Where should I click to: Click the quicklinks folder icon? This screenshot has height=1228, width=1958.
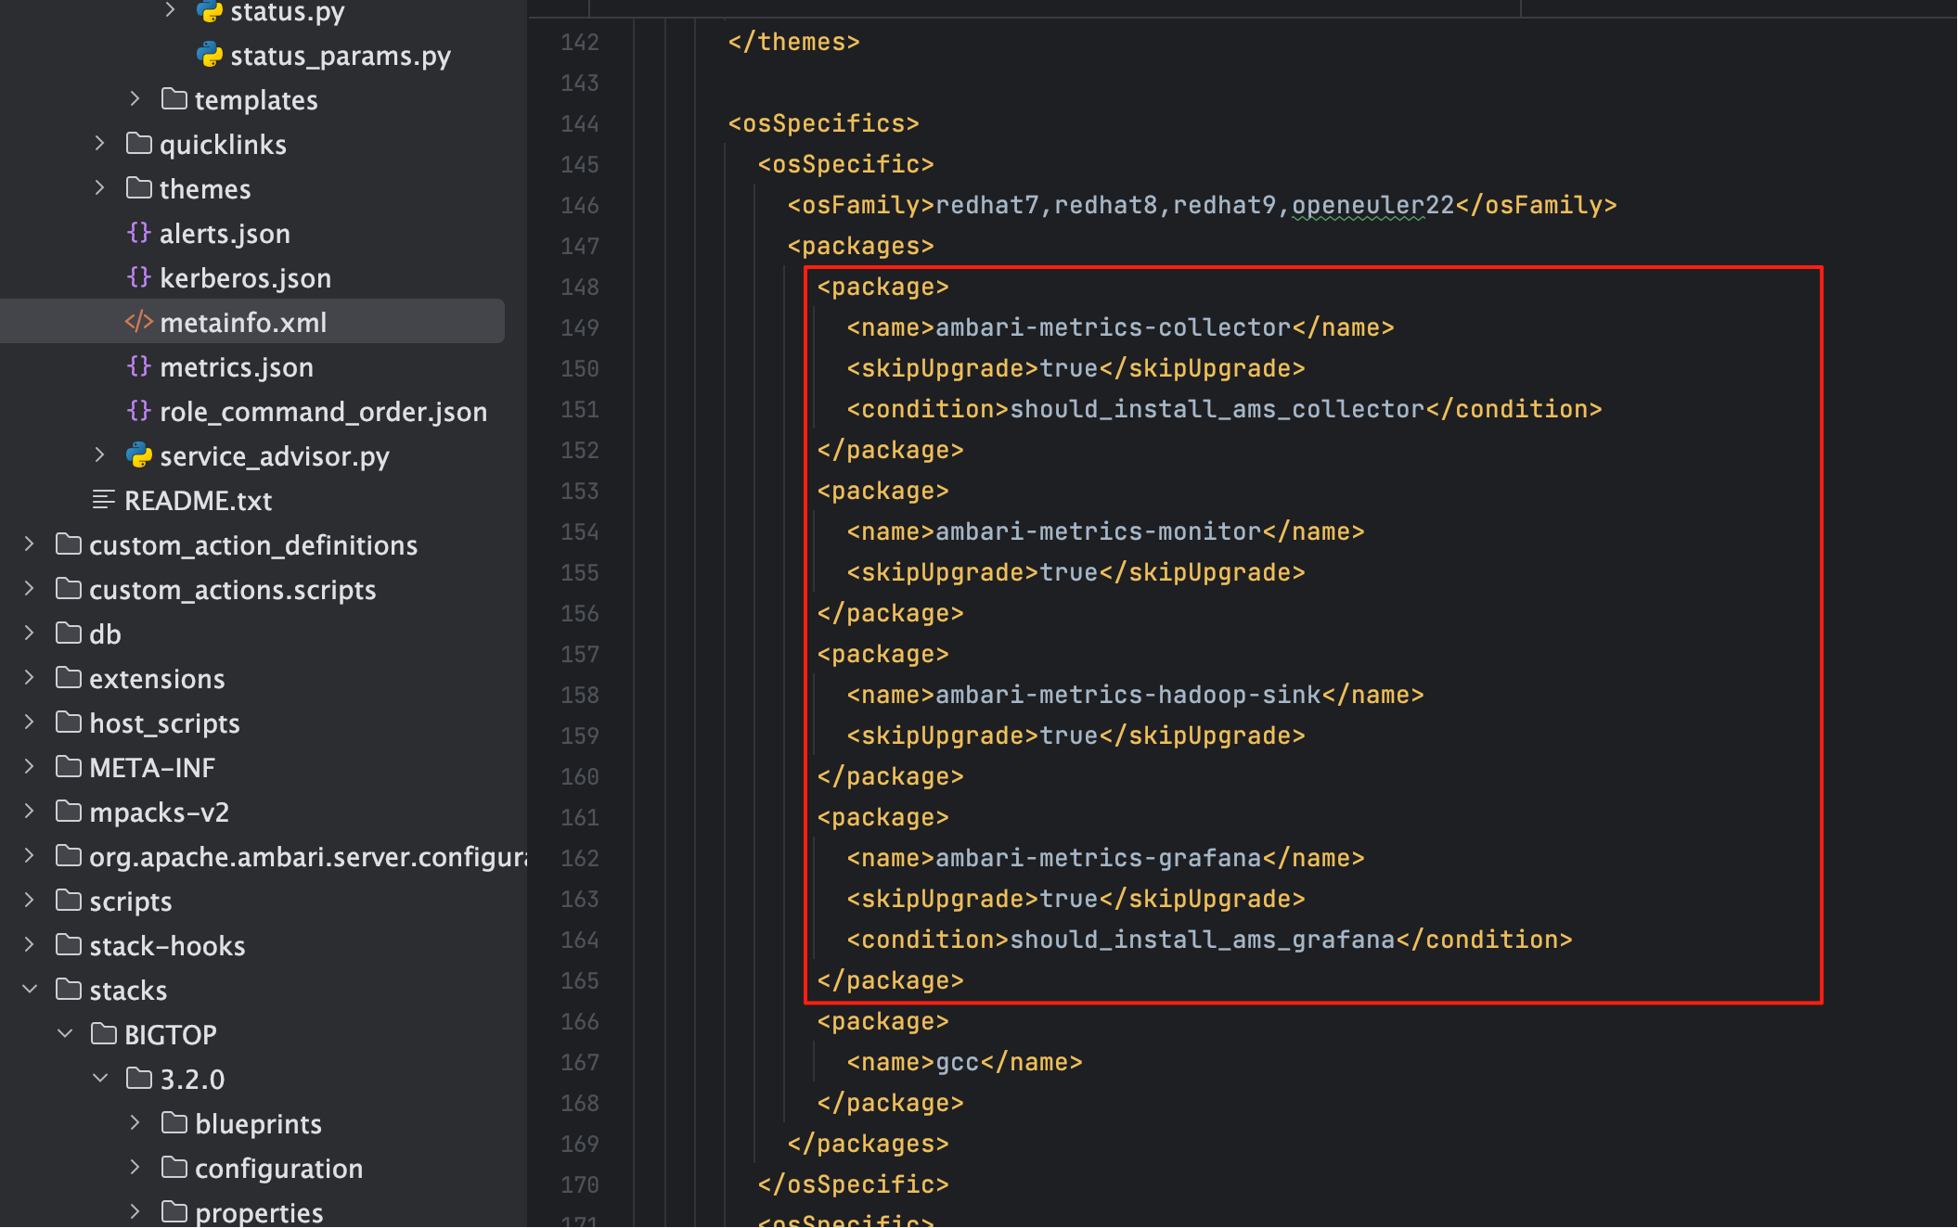pos(139,144)
